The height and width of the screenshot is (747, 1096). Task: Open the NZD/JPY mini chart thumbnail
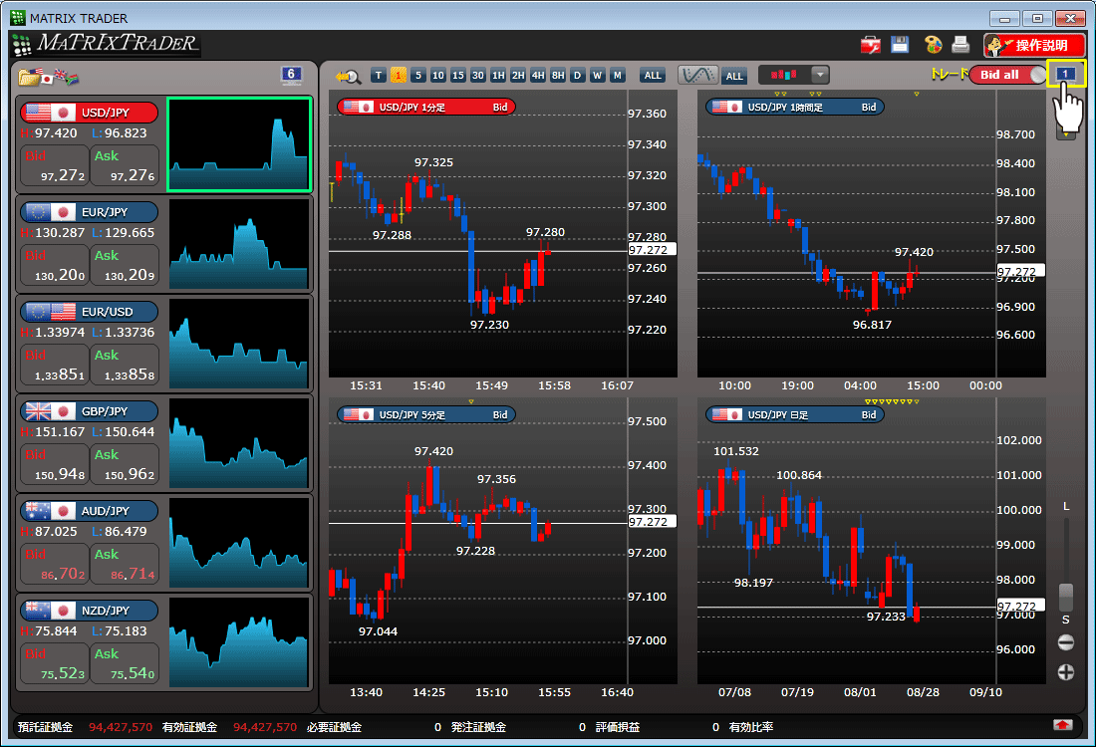point(239,642)
